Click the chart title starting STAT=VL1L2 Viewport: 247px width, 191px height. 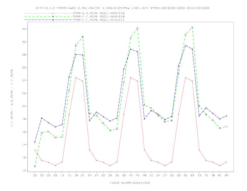pyautogui.click(x=123, y=8)
